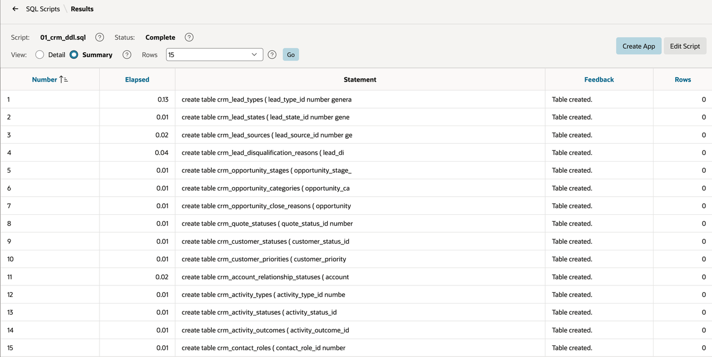This screenshot has height=357, width=712.
Task: Open the Rows select list showing 15
Action: click(x=214, y=54)
